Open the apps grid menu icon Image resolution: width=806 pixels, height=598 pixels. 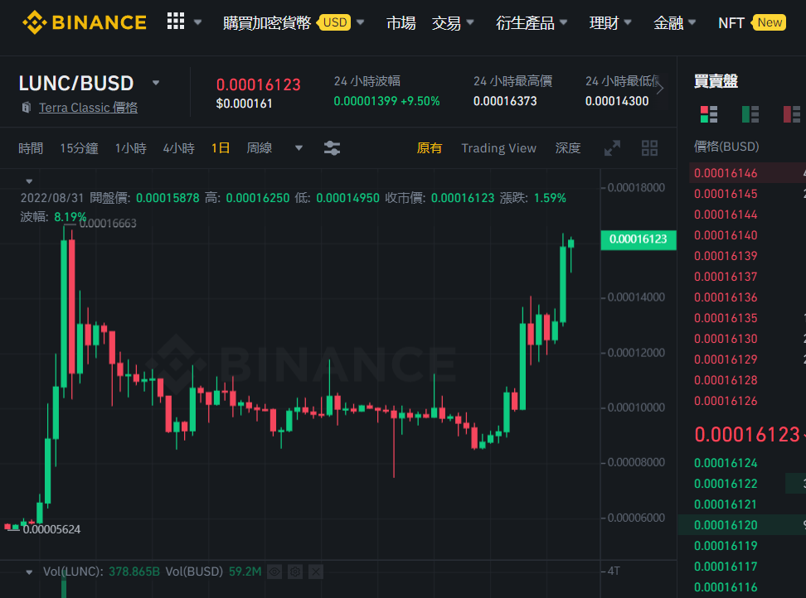[176, 21]
